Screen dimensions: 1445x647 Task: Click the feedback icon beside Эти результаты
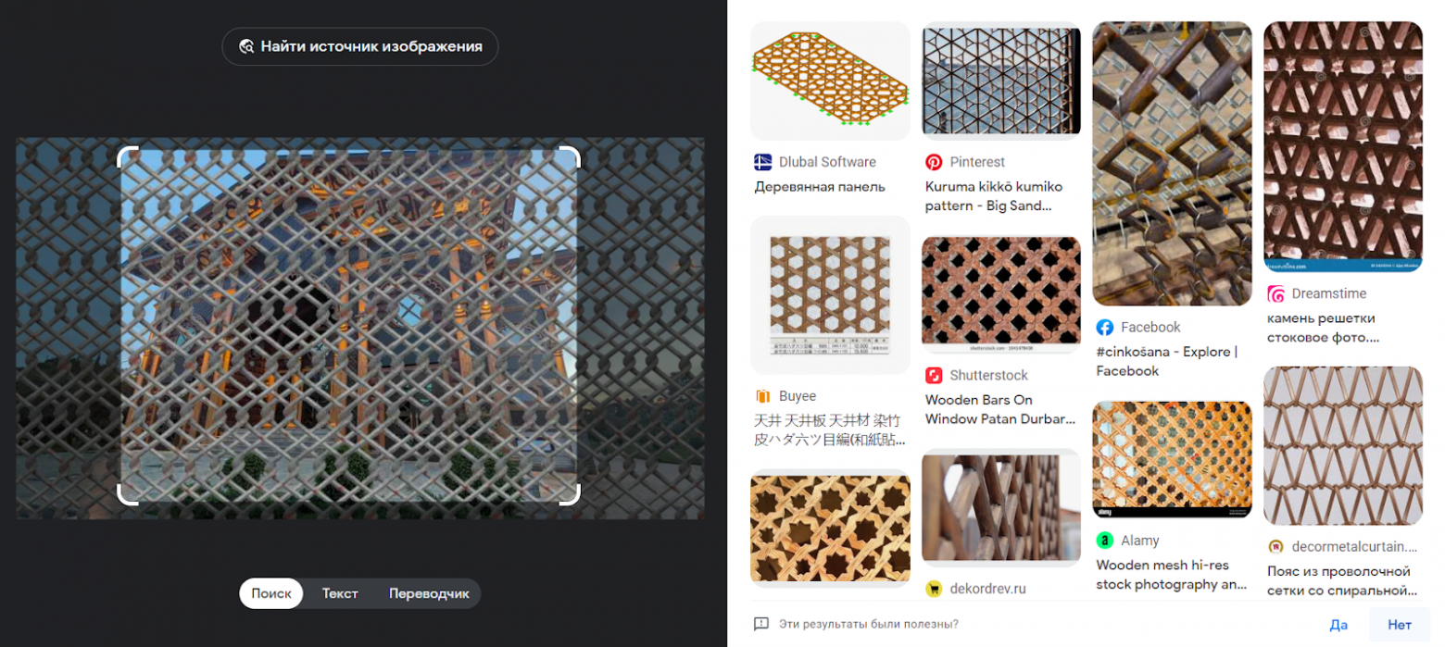[761, 624]
